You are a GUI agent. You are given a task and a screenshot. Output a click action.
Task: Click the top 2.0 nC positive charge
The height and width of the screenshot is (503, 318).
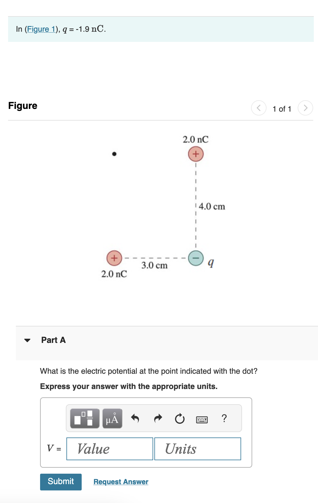(x=196, y=154)
